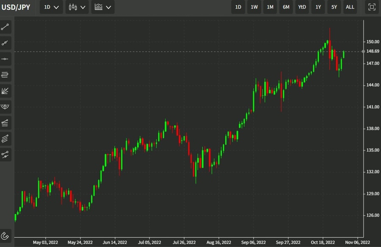
Task: Click the 126.00 price axis label
Action: click(x=373, y=215)
